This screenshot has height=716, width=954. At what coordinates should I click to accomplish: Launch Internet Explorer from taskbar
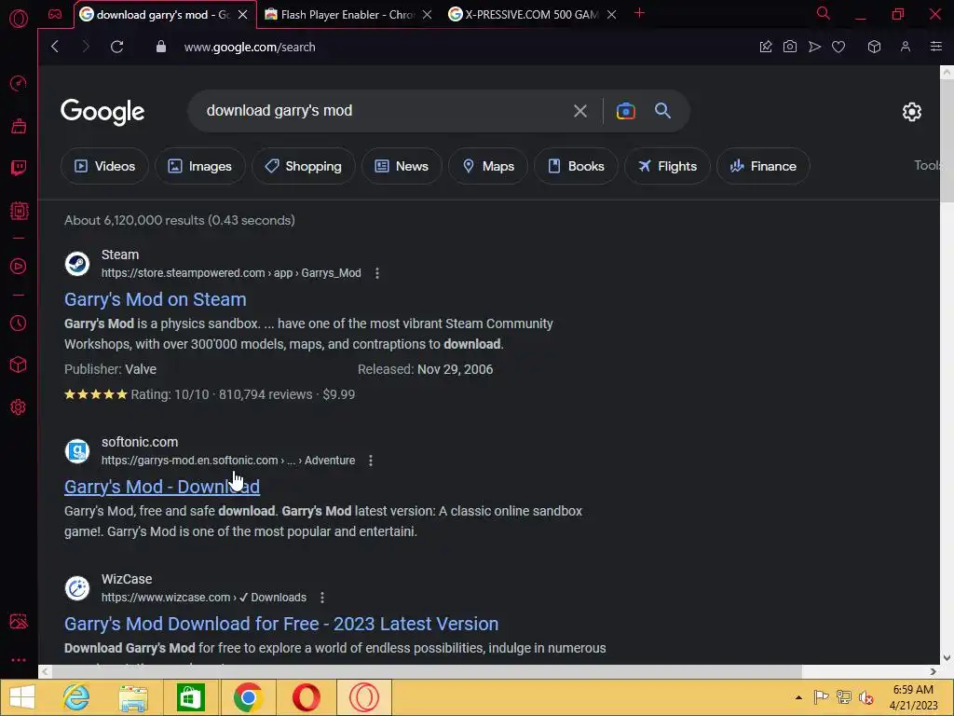[x=76, y=697]
